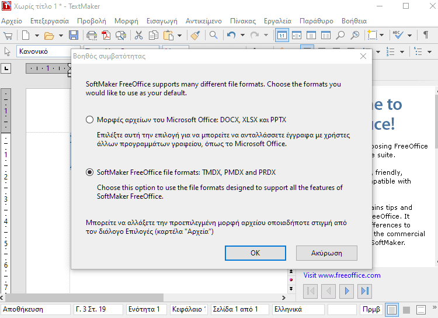The height and width of the screenshot is (318, 438).
Task: Click the redo arrow icon
Action: click(x=255, y=36)
